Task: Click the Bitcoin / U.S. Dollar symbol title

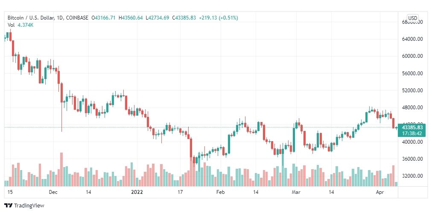Action: click(x=32, y=18)
